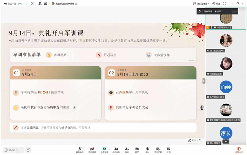Expand the camera options arrow beside 开启视频
The width and height of the screenshot is (247, 155).
(97, 150)
